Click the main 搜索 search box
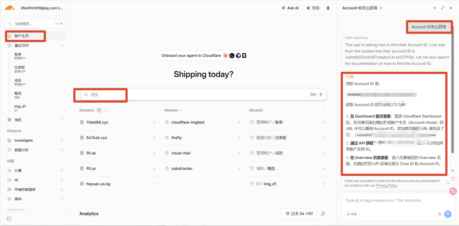The height and width of the screenshot is (226, 459). [204, 95]
